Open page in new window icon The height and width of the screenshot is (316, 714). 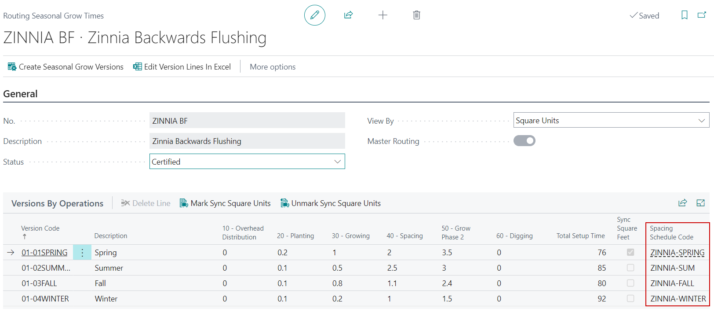[702, 15]
